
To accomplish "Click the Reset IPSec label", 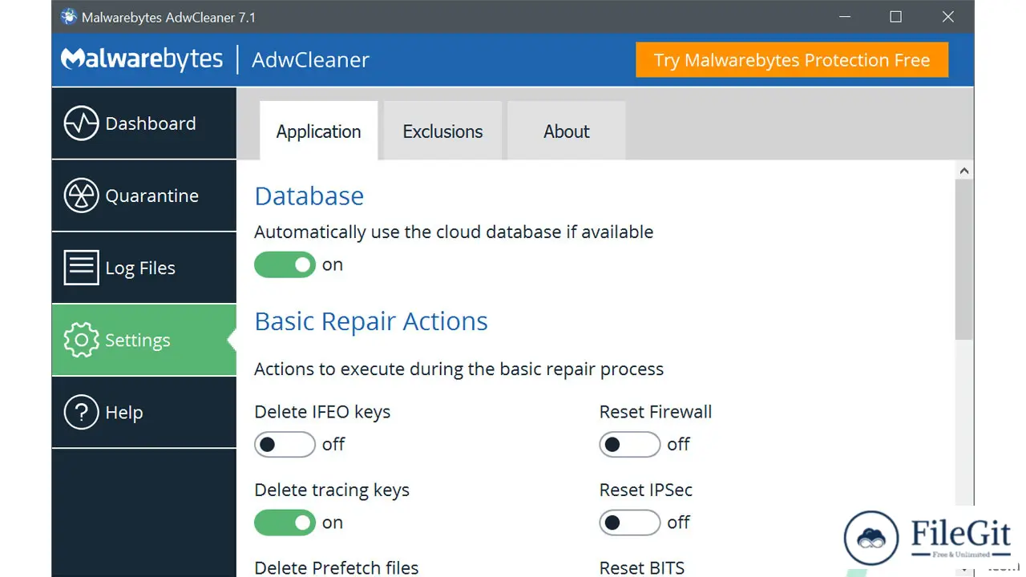I will tap(646, 490).
